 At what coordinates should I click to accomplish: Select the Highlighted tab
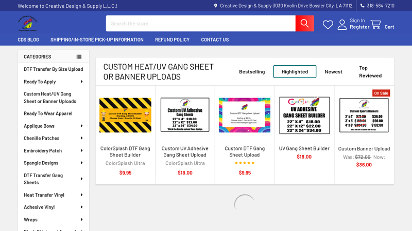pos(295,71)
